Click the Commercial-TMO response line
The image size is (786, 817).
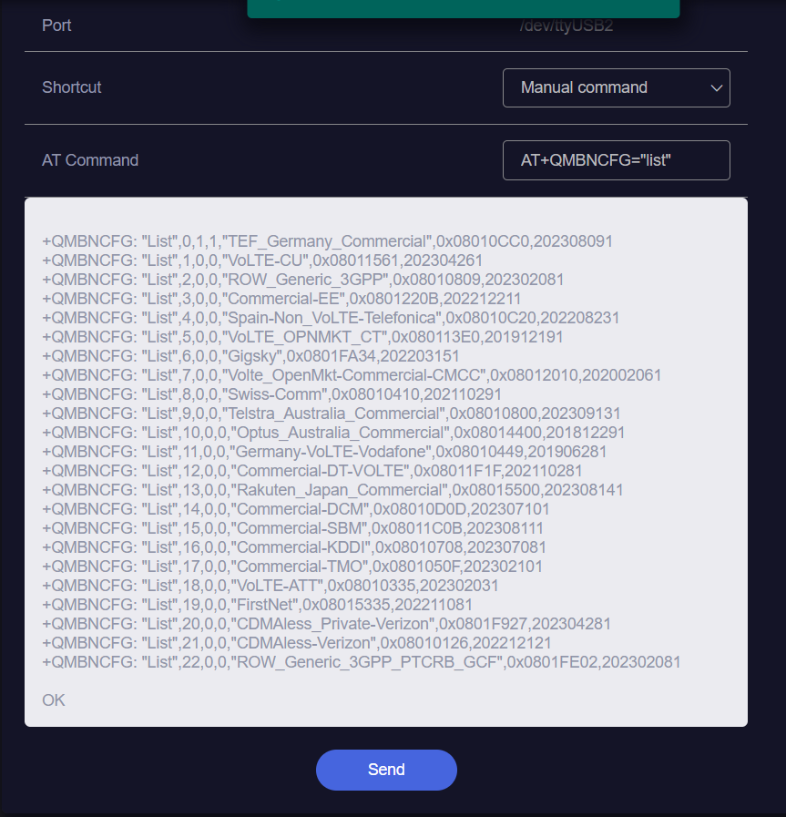tap(292, 567)
